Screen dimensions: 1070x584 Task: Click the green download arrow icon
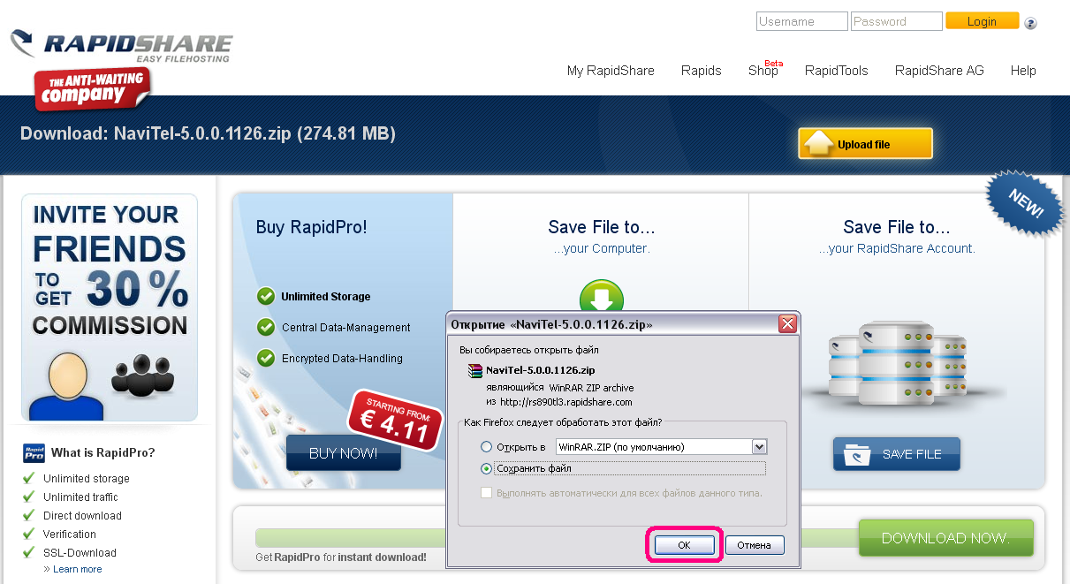pyautogui.click(x=602, y=296)
